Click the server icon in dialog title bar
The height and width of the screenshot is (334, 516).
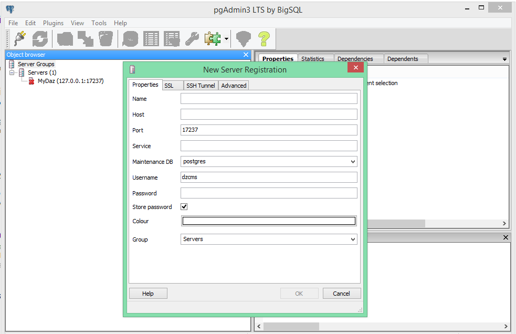(x=132, y=69)
